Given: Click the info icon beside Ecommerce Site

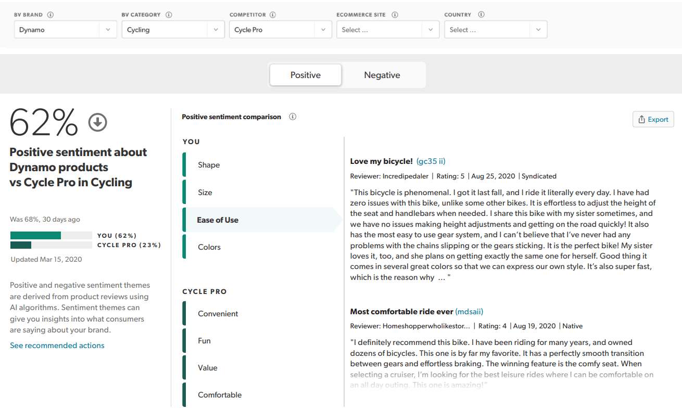Looking at the screenshot, I should click(395, 15).
